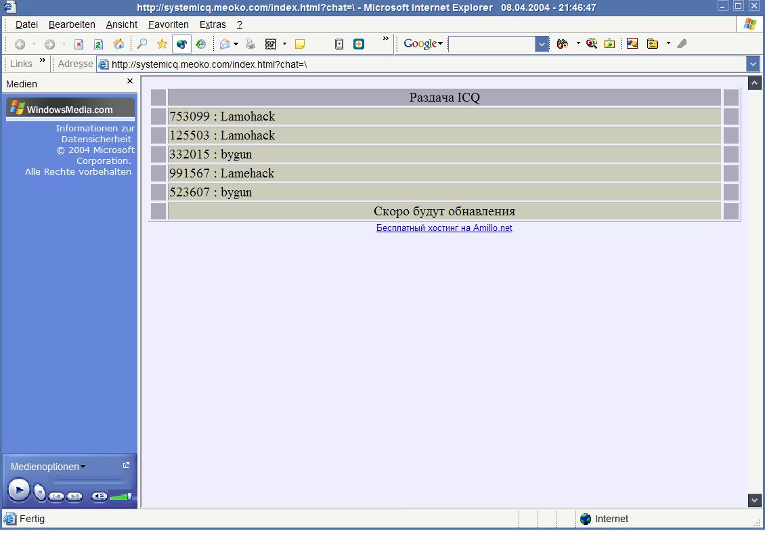Click the Stop loading icon
Screen dimensions: 765x535
(x=79, y=44)
